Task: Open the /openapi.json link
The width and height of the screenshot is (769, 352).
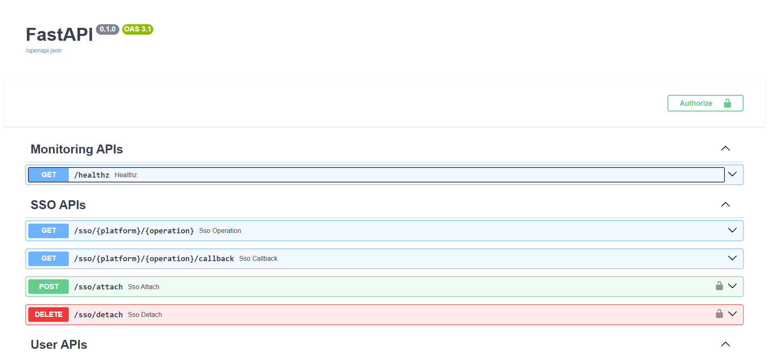Action: [x=44, y=50]
